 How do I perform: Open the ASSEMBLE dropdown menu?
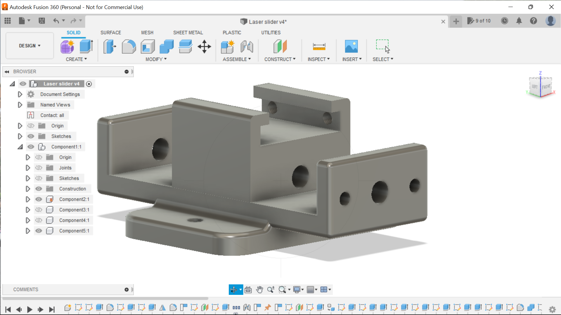[237, 59]
